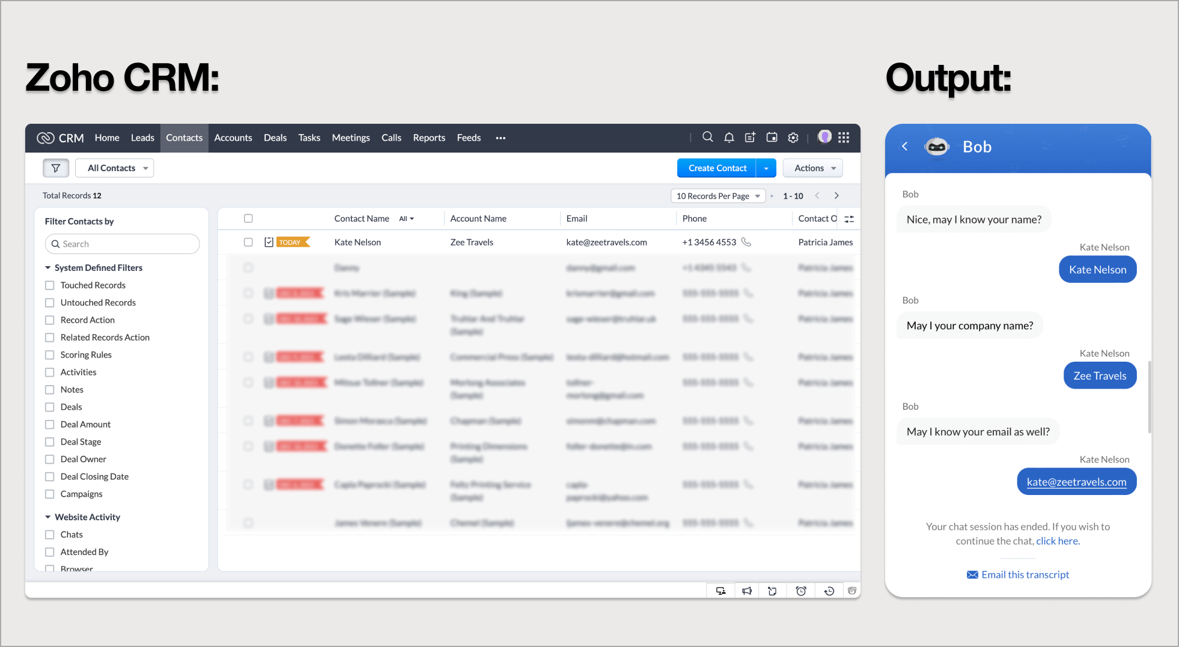
Task: Open the chat screens icon in bottom bar
Action: click(x=720, y=591)
